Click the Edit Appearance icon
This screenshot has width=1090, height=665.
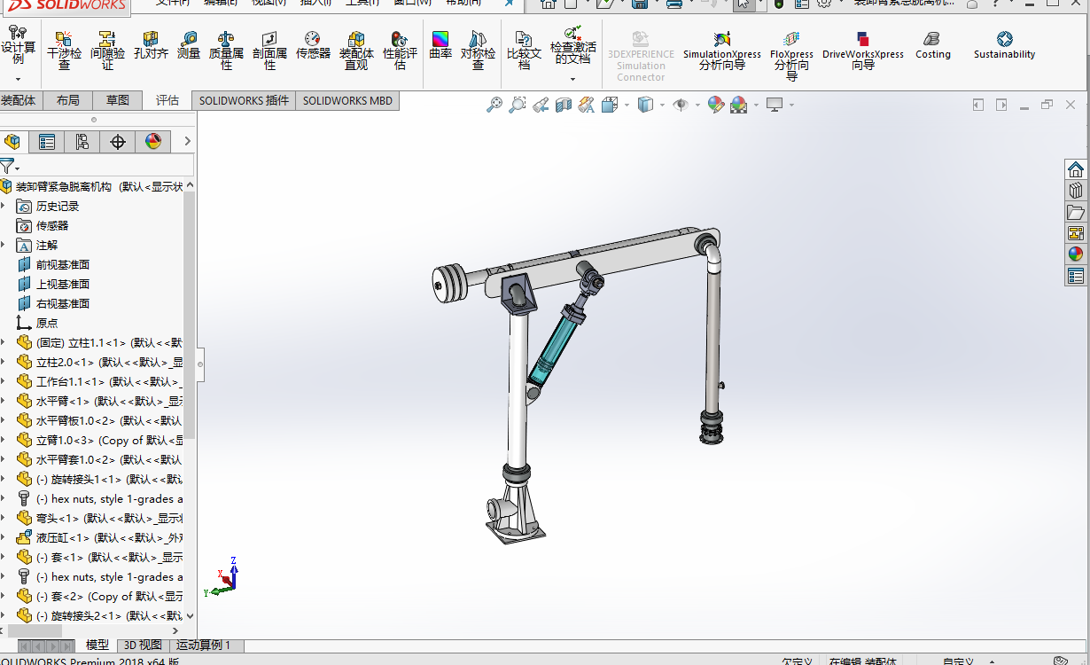716,105
